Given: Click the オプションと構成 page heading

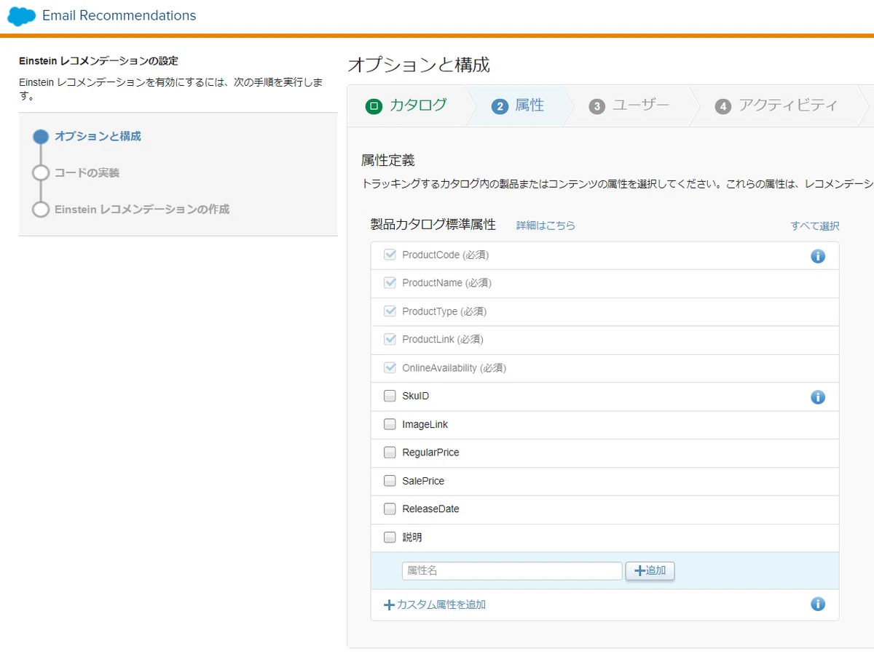Looking at the screenshot, I should [419, 65].
